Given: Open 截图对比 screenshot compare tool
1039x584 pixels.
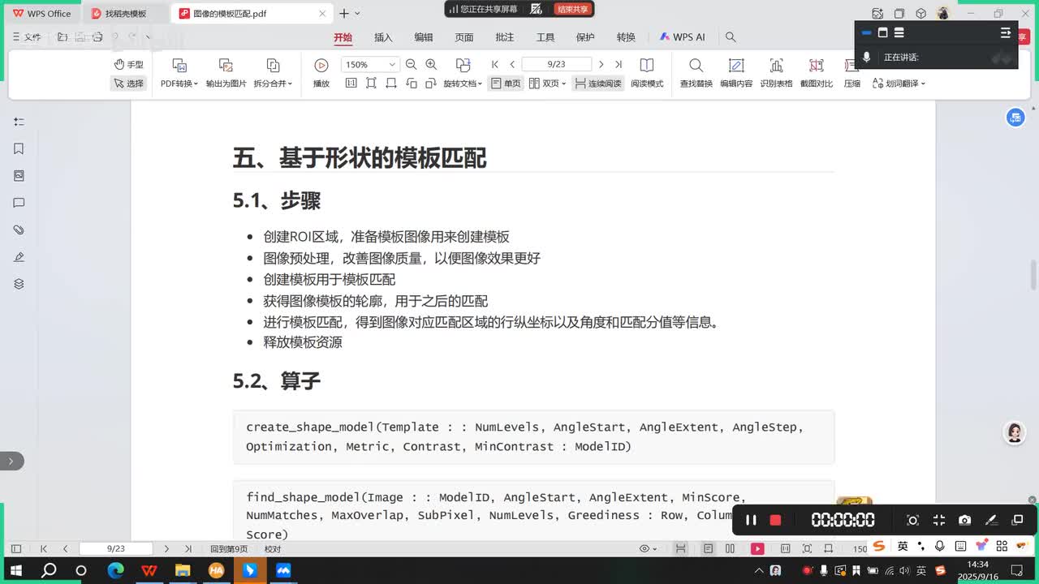Looking at the screenshot, I should coord(817,72).
